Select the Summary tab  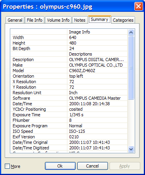coord(99,20)
